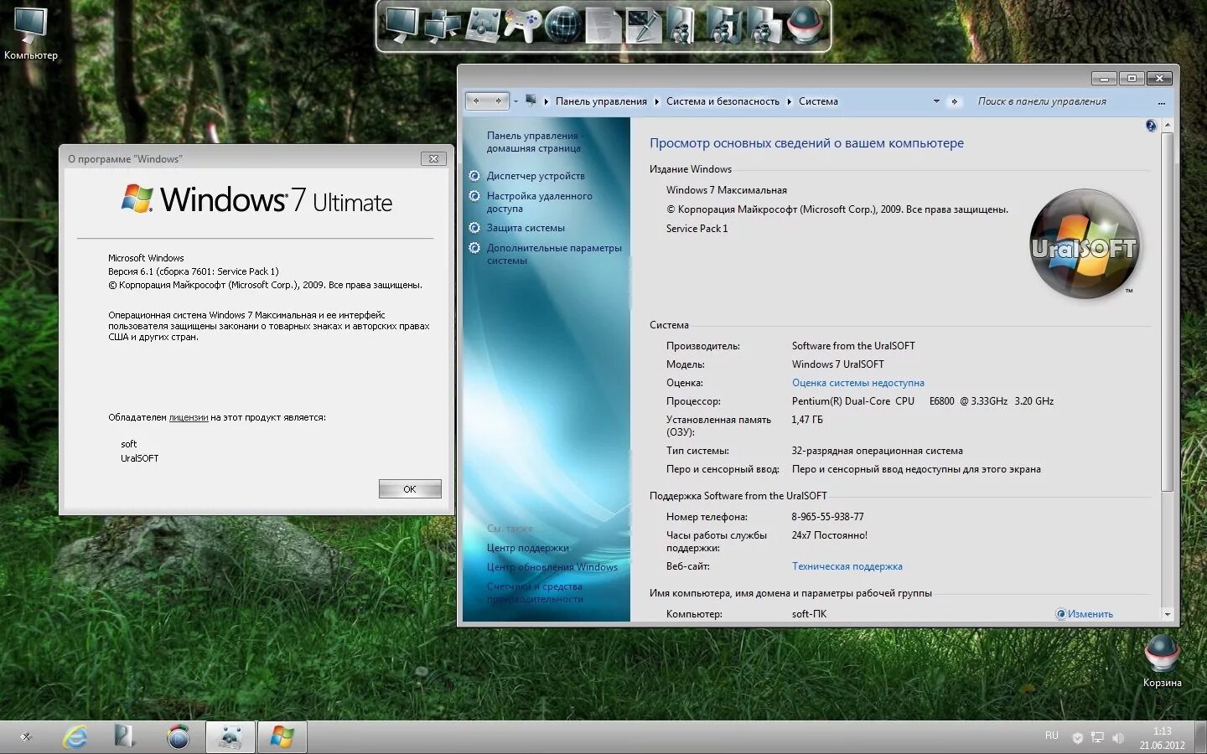This screenshot has height=754, width=1207.
Task: Close the About Windows dialog
Action: pos(433,158)
